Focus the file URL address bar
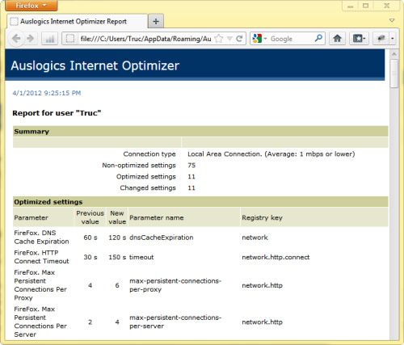 [145, 39]
